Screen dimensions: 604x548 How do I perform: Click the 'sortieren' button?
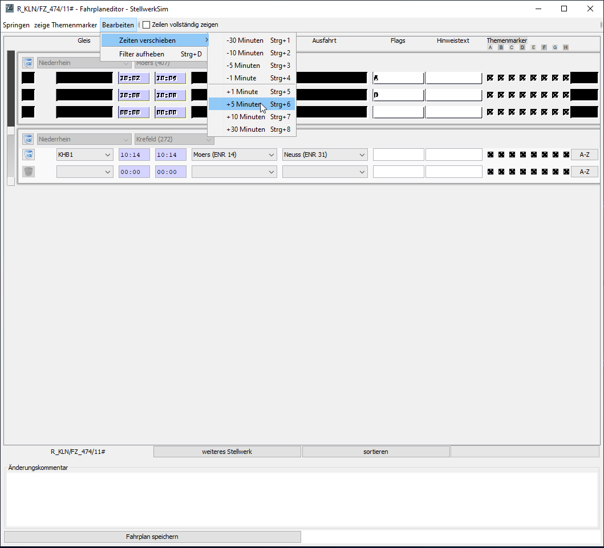(375, 452)
